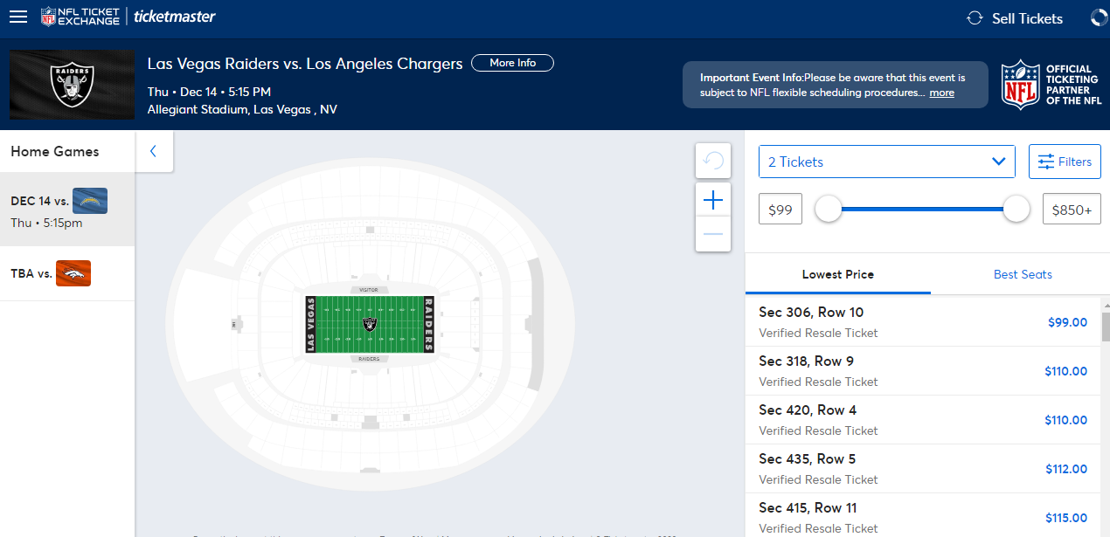Click the $99 minimum price field
This screenshot has height=537, width=1110.
click(780, 210)
